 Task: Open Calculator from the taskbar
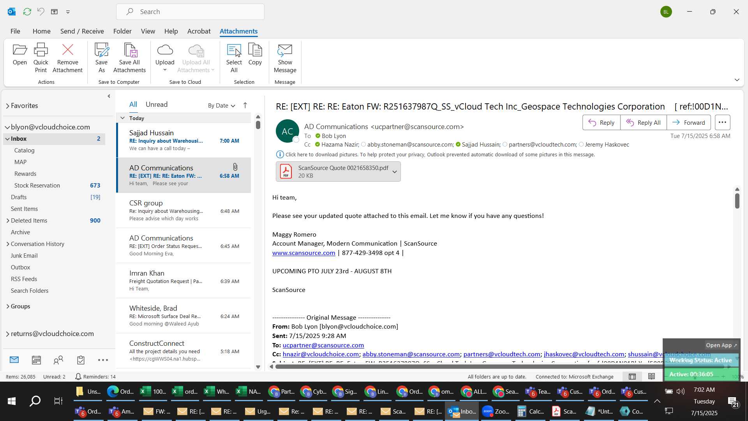[x=531, y=411]
